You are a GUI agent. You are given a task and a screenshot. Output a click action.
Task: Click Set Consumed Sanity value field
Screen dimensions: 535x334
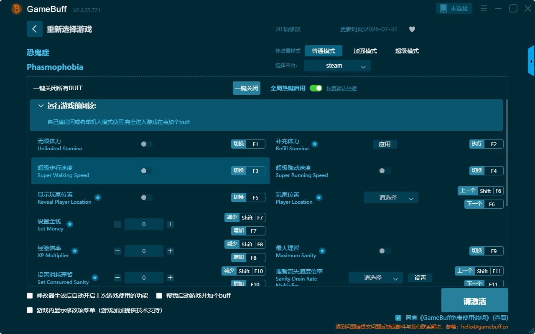click(x=144, y=278)
